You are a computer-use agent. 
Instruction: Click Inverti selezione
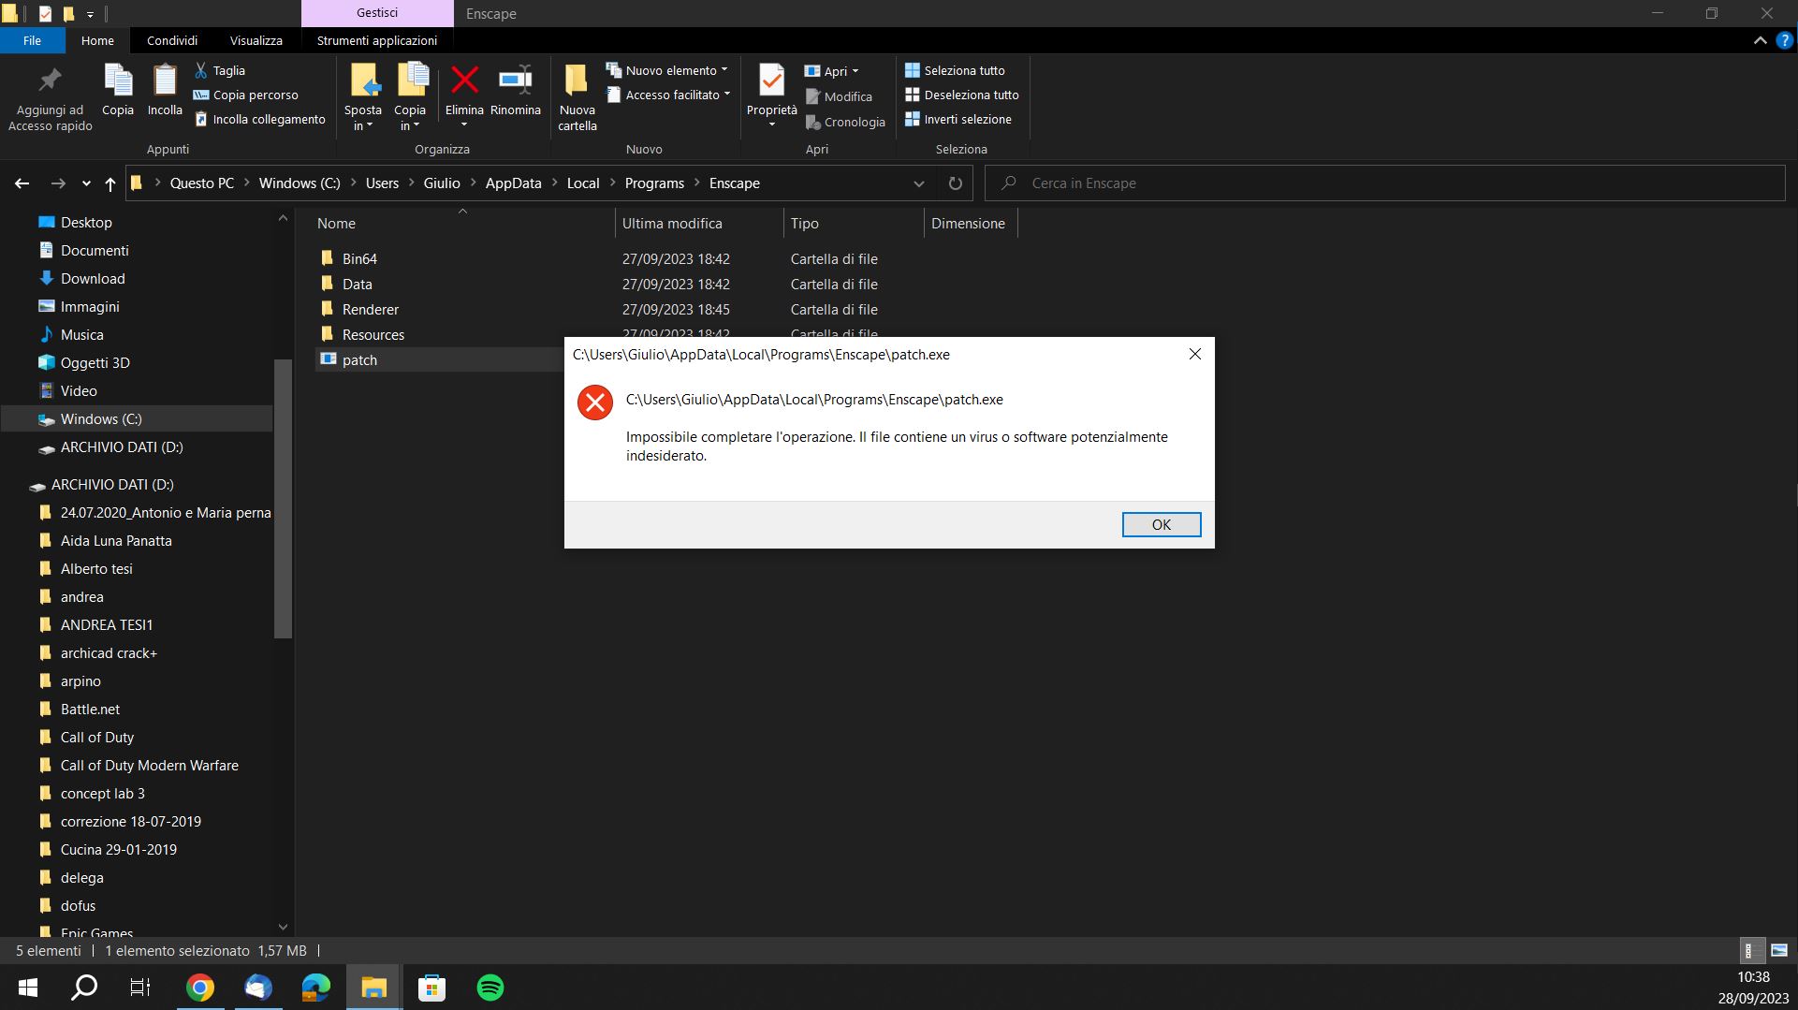958,119
